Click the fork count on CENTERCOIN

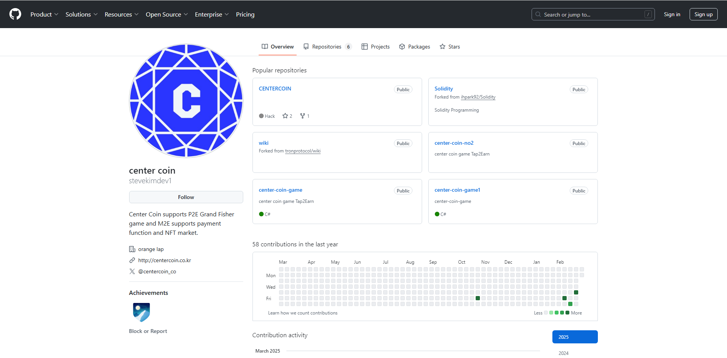tap(305, 116)
